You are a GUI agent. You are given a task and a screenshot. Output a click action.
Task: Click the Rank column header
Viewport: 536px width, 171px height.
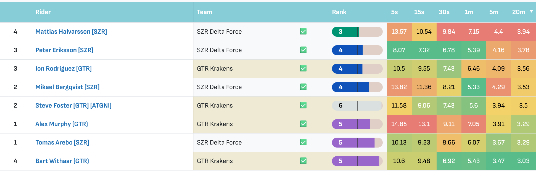(x=339, y=12)
